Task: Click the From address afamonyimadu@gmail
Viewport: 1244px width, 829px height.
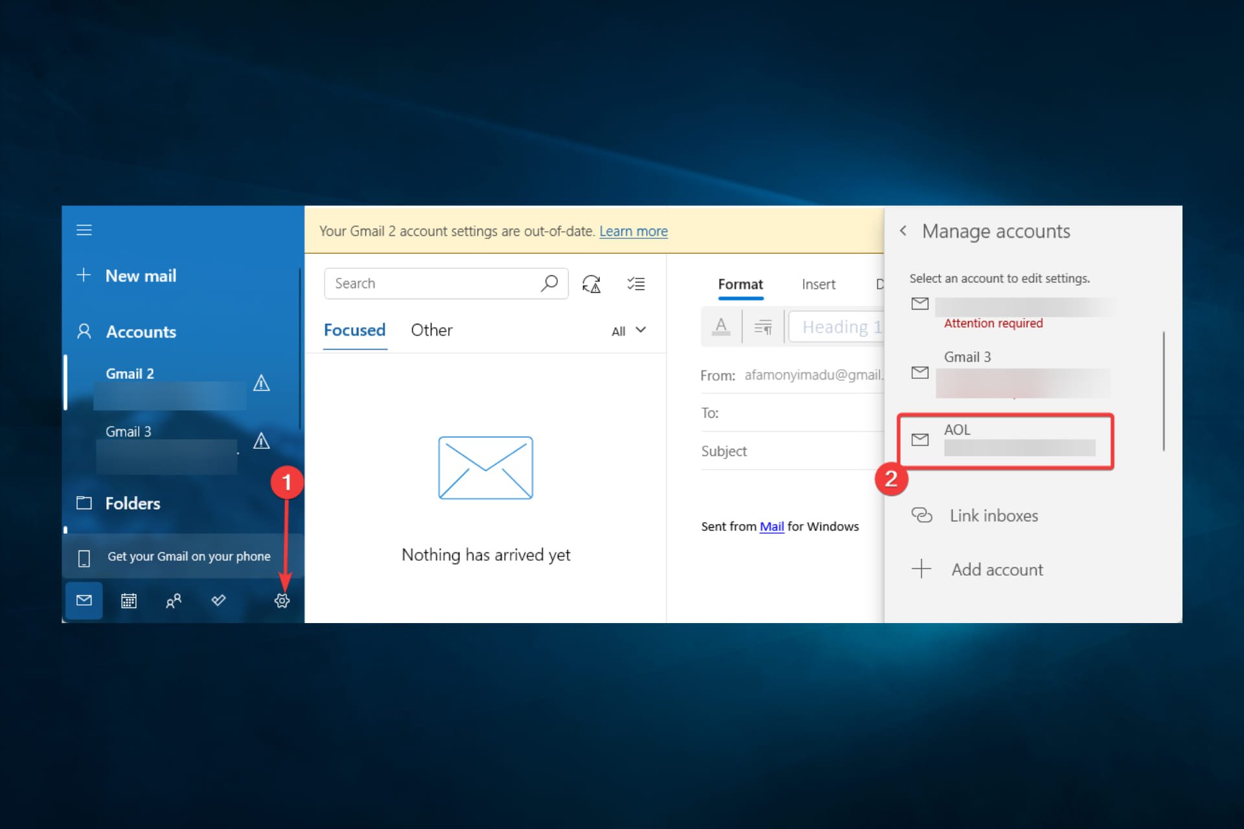Action: [814, 375]
